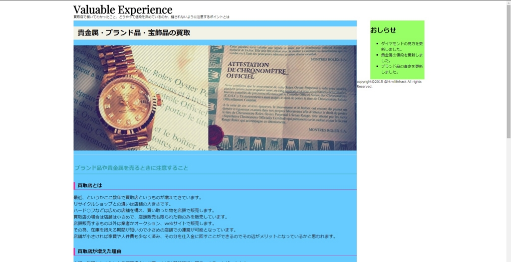Screen dimensions: 511x262
Task: Click the line starting 店舗が小さければ家賃や人件費
Action: pos(205,237)
